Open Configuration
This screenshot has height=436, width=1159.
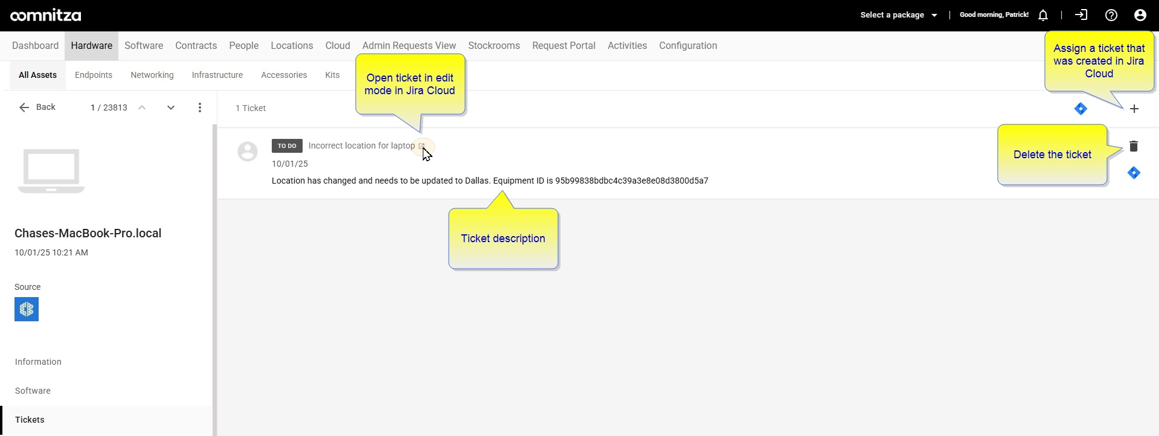[688, 46]
